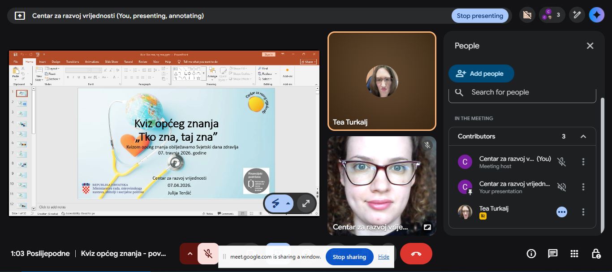The width and height of the screenshot is (612, 272).
Task: Leave the call with red hang-up button
Action: (416, 254)
